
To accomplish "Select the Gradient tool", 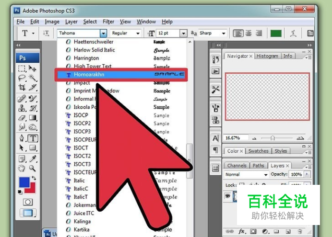I will (33, 118).
